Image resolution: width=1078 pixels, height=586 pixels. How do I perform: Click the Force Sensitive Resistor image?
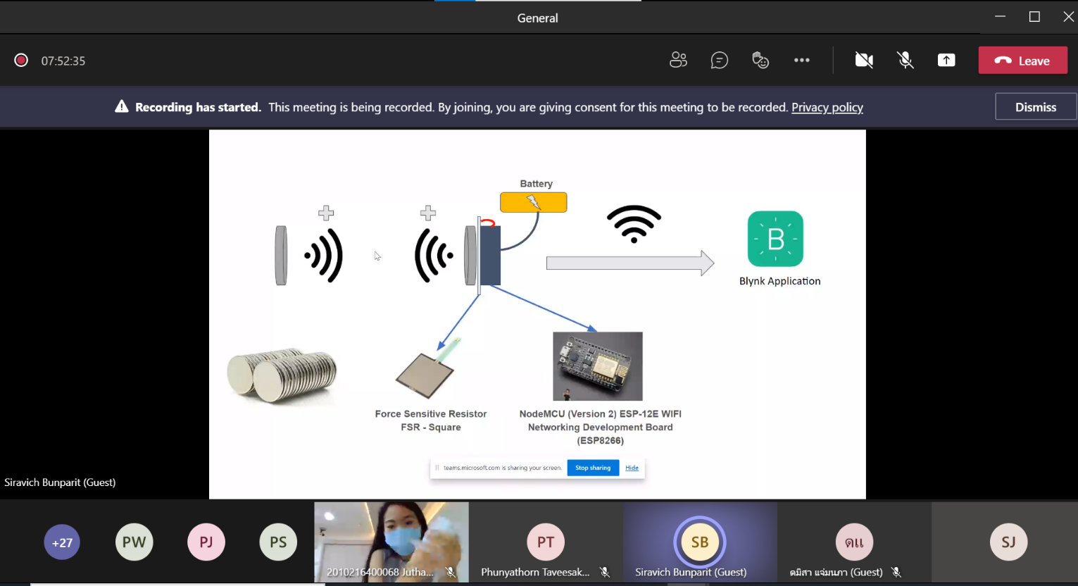[x=427, y=368]
